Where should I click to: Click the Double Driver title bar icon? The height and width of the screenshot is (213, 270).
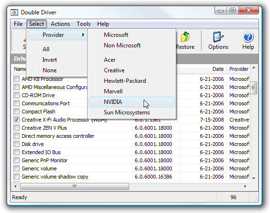pyautogui.click(x=14, y=12)
